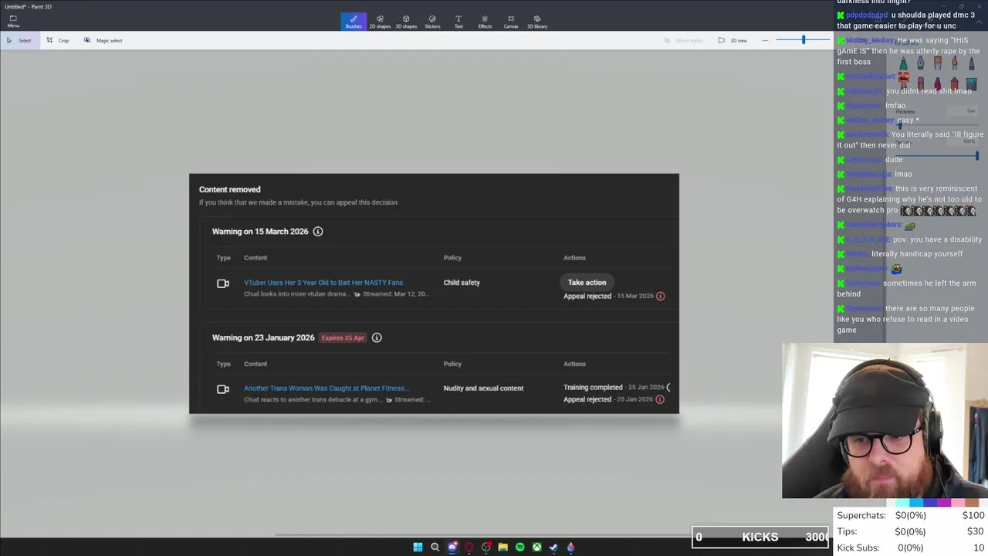Open the 3D library
The height and width of the screenshot is (556, 988).
coord(537,22)
